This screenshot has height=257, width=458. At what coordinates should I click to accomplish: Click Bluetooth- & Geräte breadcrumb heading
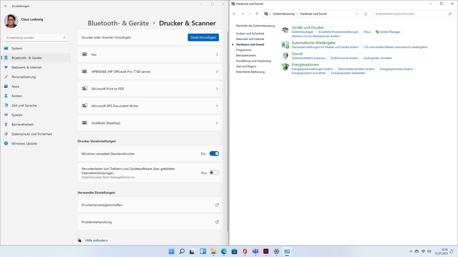(118, 23)
